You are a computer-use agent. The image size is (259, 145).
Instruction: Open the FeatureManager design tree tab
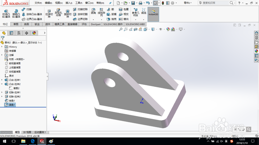click(4, 33)
